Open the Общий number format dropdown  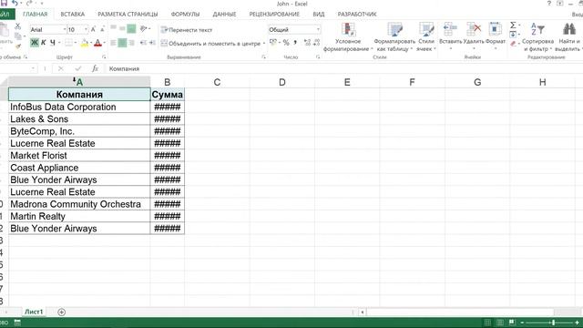(318, 29)
